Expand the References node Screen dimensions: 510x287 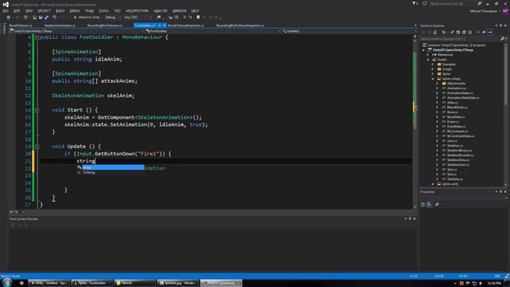pyautogui.click(x=428, y=55)
